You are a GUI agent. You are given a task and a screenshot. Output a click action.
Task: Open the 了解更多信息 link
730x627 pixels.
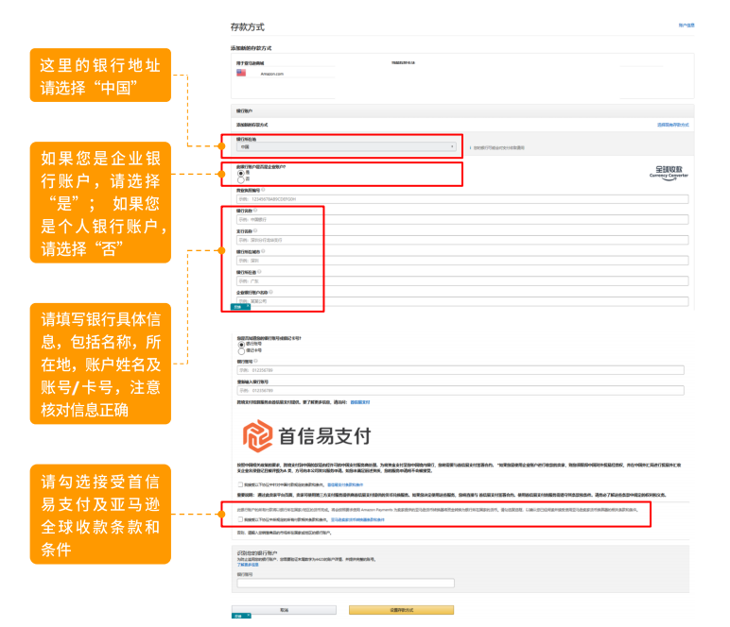tap(248, 565)
